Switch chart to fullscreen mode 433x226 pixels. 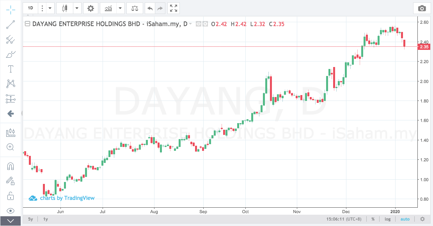coord(174,8)
